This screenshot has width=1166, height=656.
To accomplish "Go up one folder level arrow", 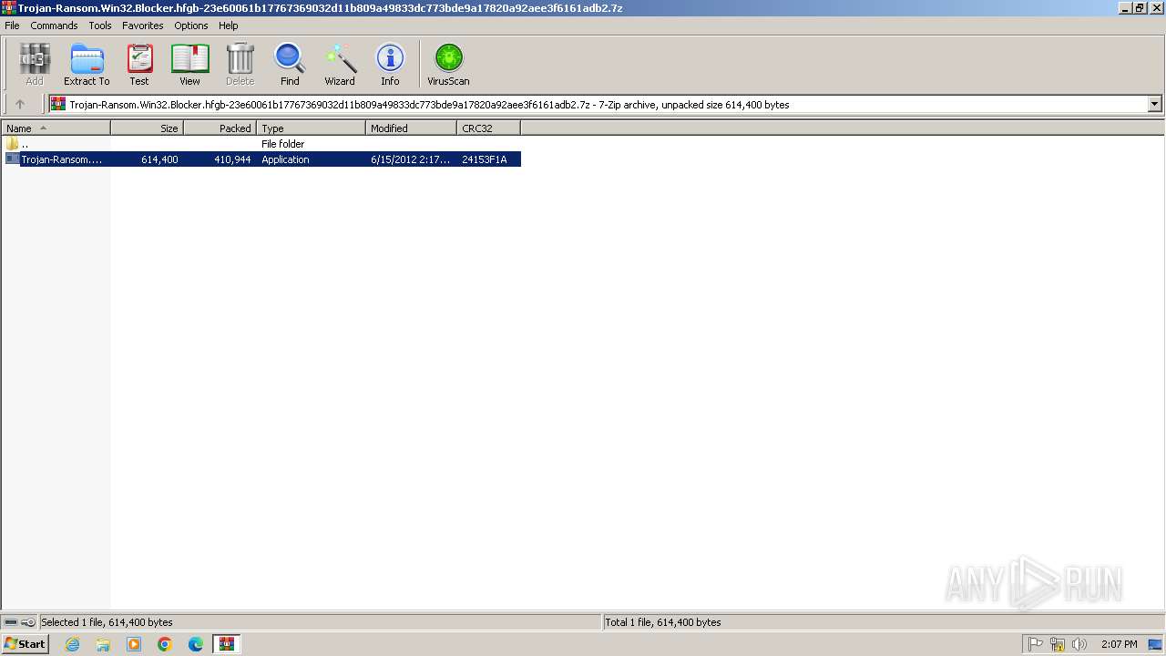I will pos(20,104).
